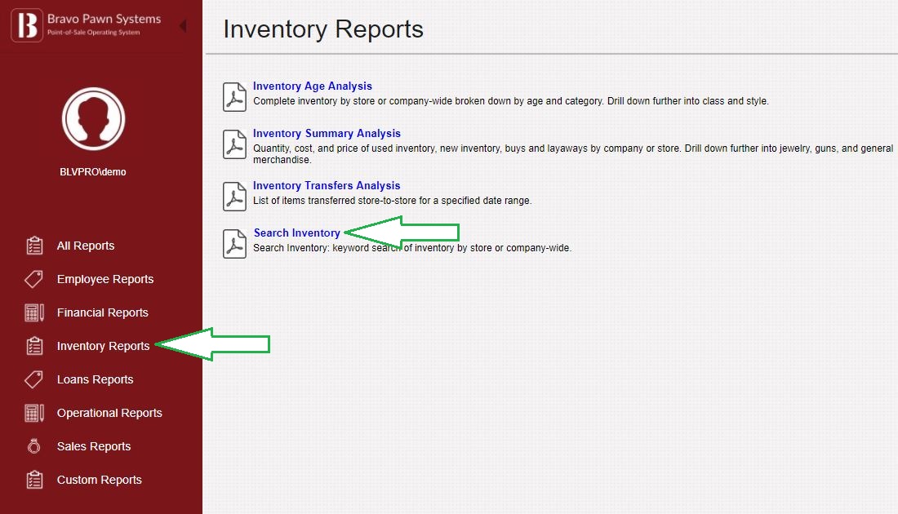Open the Inventory Transfers Analysis report link

327,185
